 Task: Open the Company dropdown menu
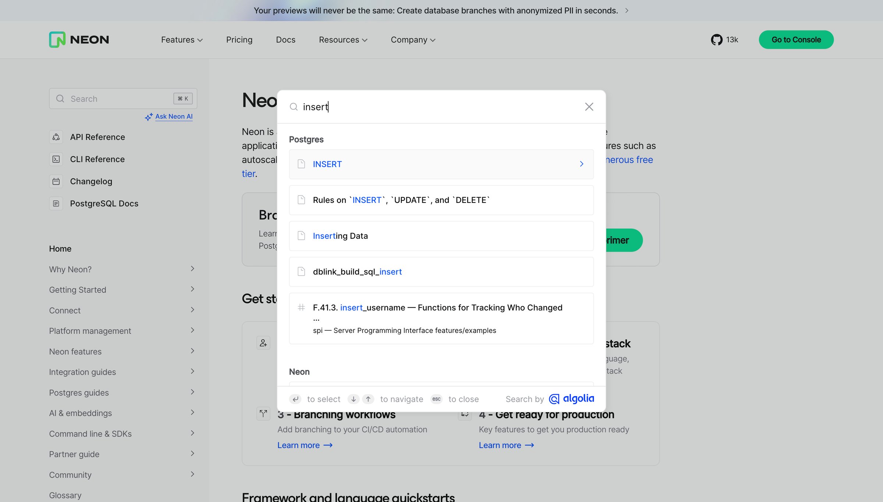pos(413,40)
